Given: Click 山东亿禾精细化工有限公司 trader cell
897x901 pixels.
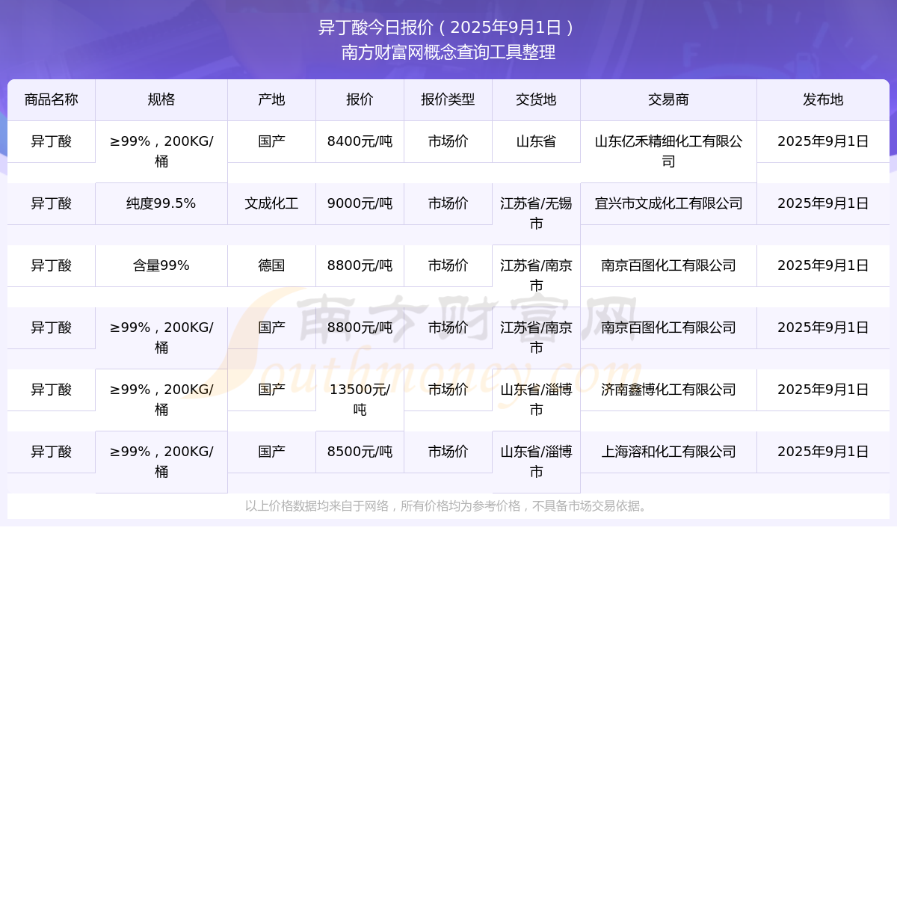Looking at the screenshot, I should (x=668, y=152).
